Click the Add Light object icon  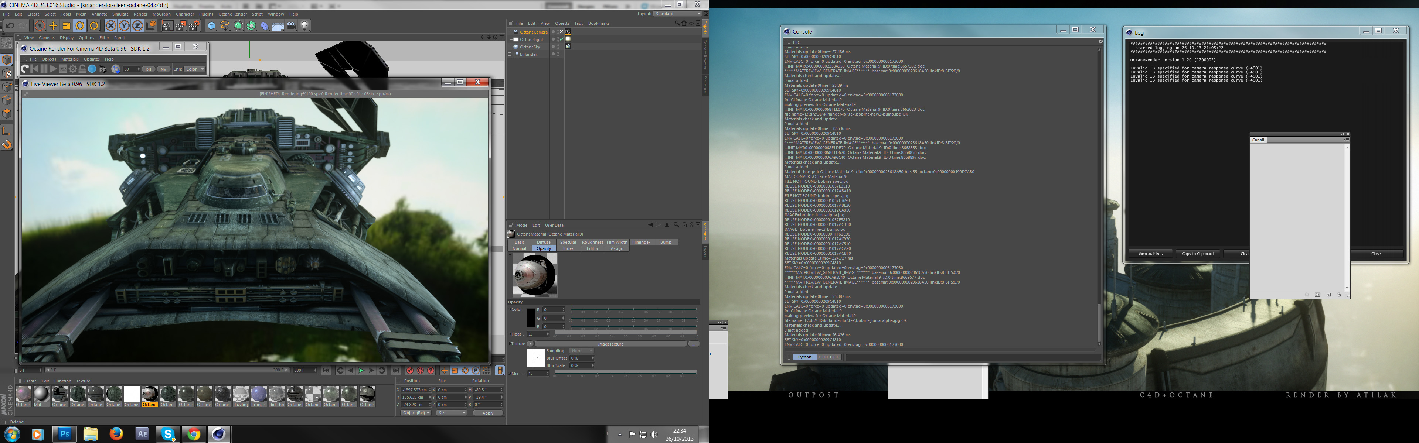coord(304,26)
